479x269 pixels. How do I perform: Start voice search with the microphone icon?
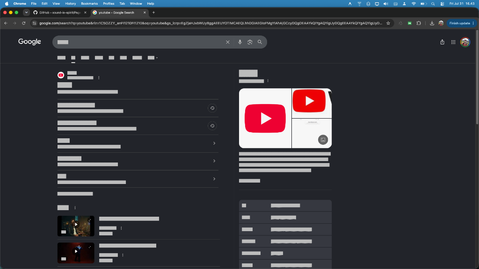tap(240, 42)
